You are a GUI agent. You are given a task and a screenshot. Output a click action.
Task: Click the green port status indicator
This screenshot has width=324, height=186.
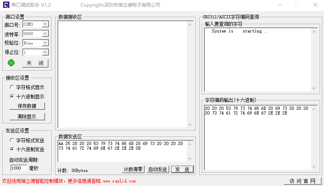11,63
